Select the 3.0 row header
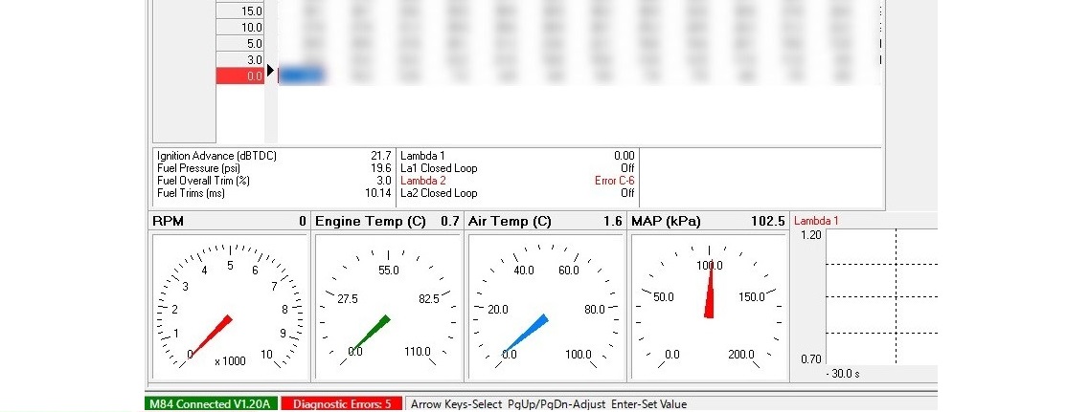Image resolution: width=1090 pixels, height=412 pixels. click(240, 60)
